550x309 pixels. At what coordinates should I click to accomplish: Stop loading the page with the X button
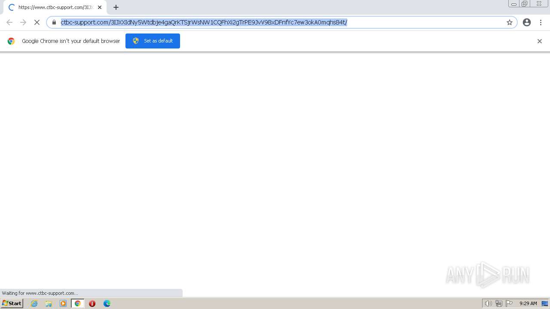coord(37,22)
